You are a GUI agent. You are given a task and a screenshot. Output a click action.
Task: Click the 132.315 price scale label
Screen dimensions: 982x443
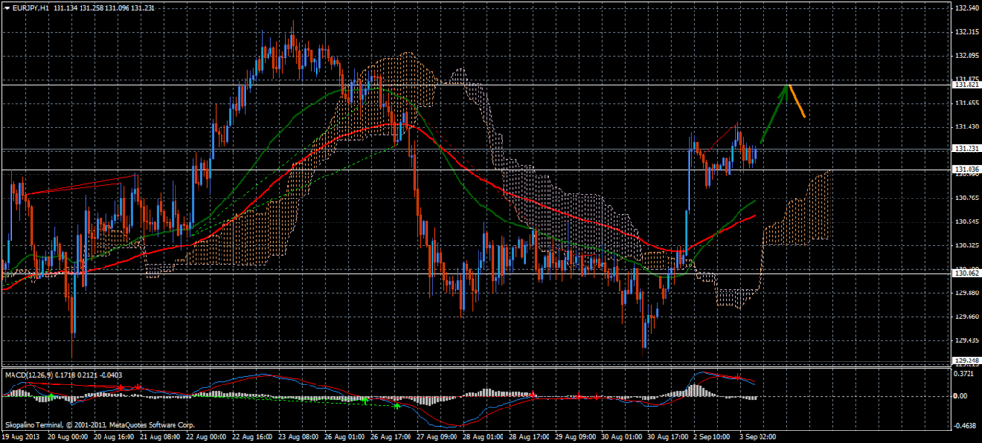point(966,32)
